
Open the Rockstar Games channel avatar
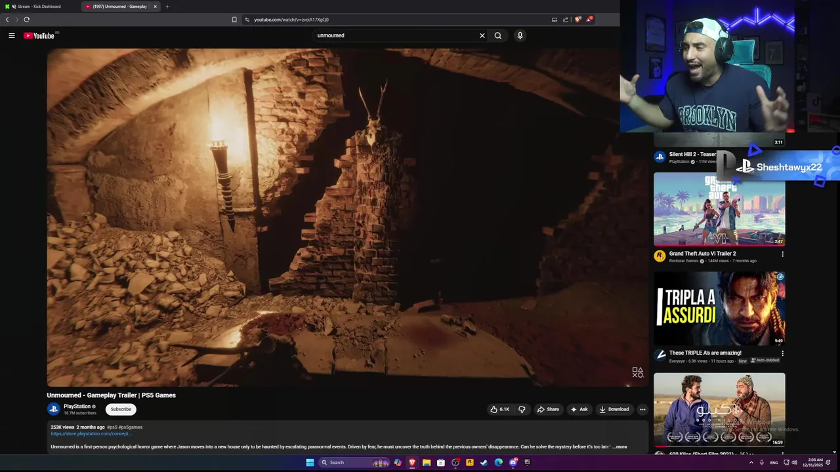[660, 256]
